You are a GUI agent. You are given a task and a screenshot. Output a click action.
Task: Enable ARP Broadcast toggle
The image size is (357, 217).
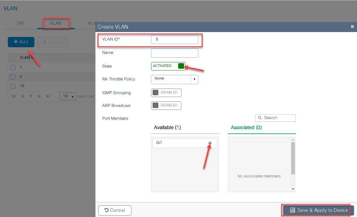pos(166,105)
